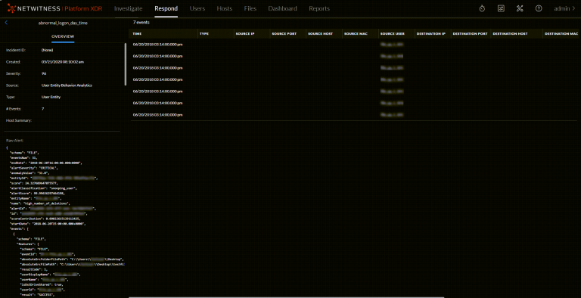
Task: Click the SOURCE PORT column header
Action: point(284,34)
